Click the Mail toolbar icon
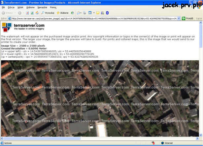This screenshot has height=146, width=203. [78, 13]
